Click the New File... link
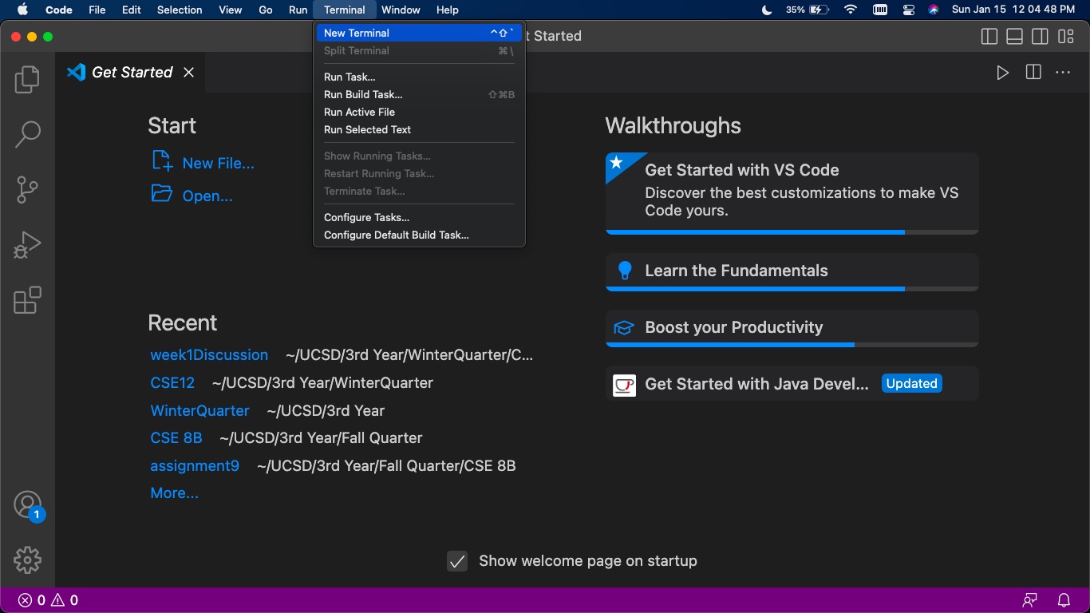The width and height of the screenshot is (1090, 613). pyautogui.click(x=218, y=163)
